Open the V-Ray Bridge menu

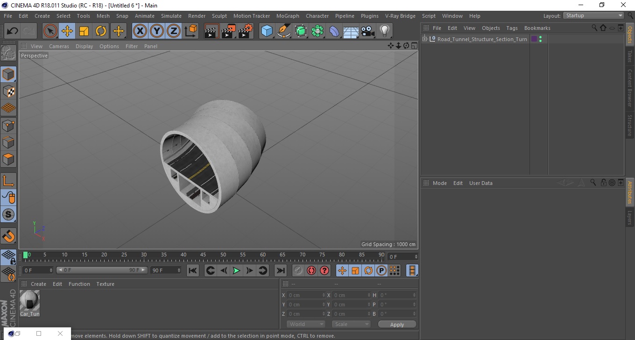(400, 16)
